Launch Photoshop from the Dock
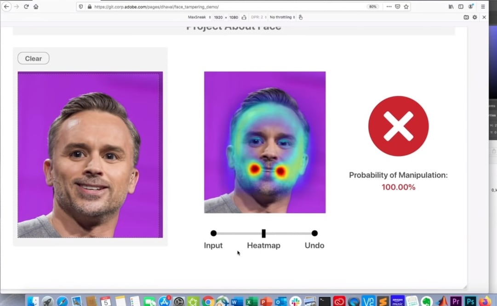This screenshot has height=306, width=497. click(470, 301)
